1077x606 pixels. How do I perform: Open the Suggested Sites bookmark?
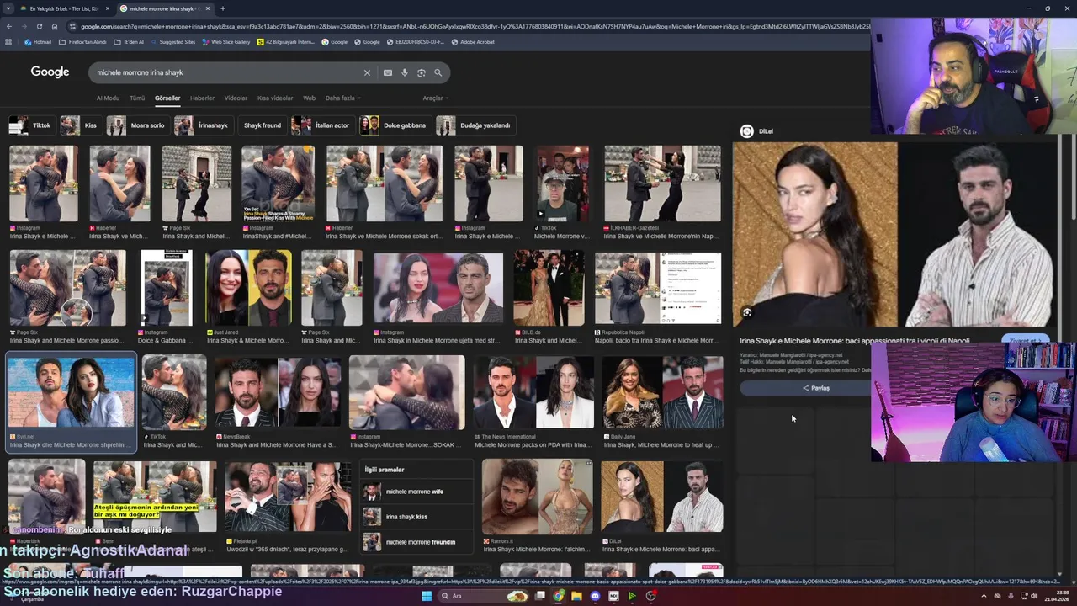pyautogui.click(x=172, y=41)
